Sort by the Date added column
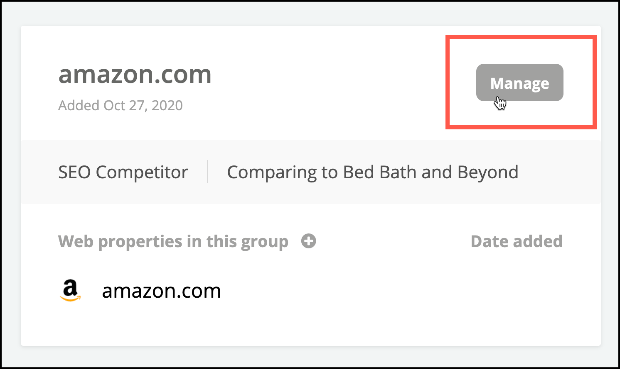Viewport: 620px width, 369px height. click(517, 241)
